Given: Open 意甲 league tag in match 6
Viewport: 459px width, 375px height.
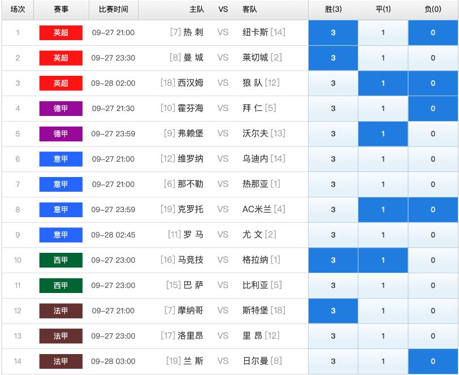Looking at the screenshot, I should [x=61, y=159].
